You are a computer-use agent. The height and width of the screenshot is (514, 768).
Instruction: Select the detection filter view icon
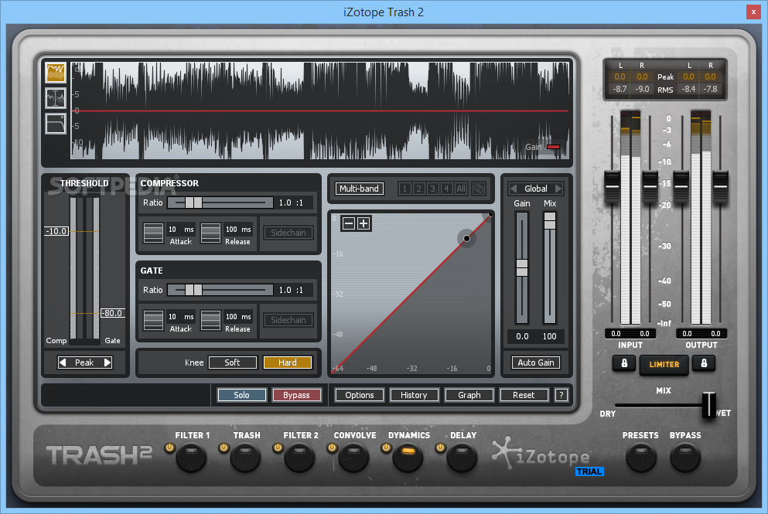pos(56,124)
